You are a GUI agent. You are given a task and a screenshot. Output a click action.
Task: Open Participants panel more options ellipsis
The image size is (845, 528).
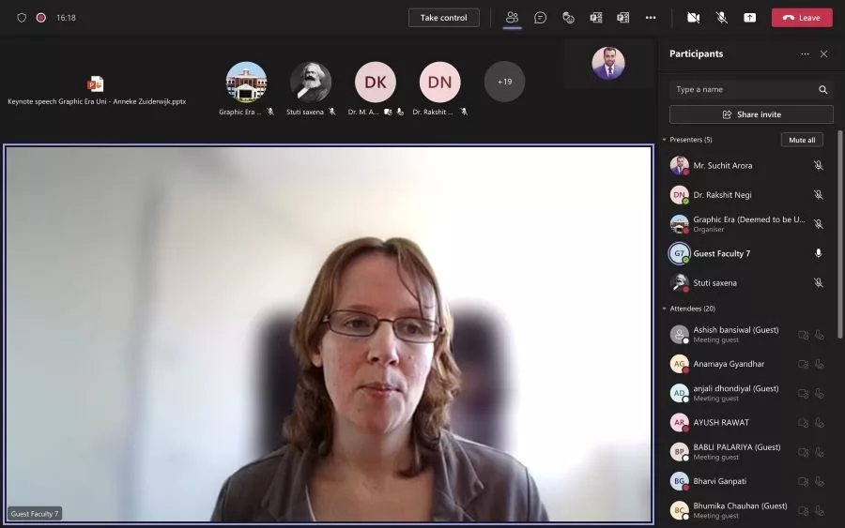(805, 54)
